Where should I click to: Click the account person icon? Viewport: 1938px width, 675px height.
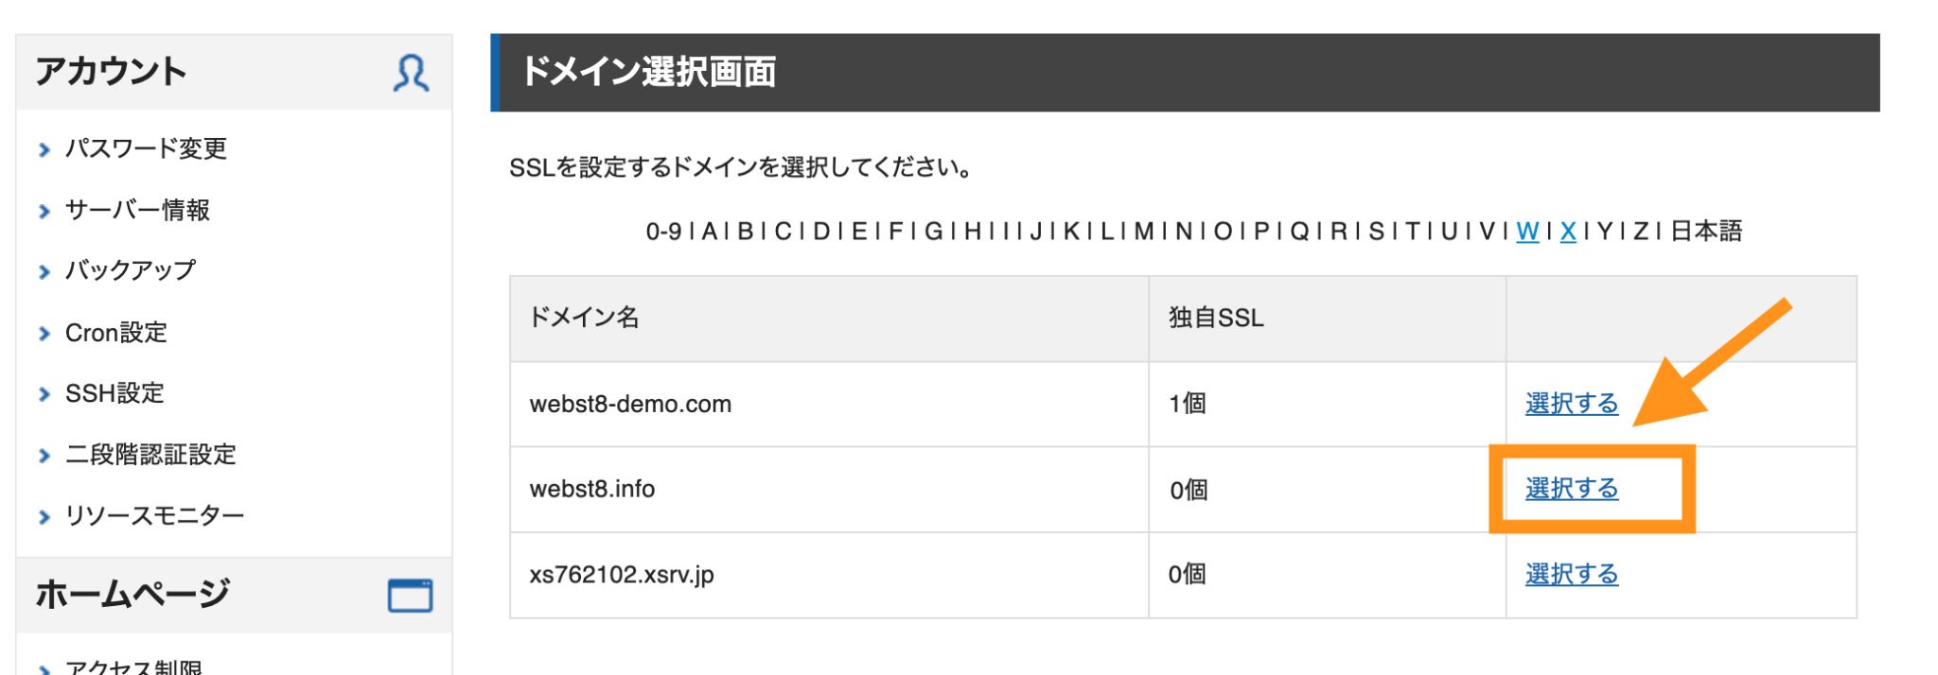coord(411,72)
